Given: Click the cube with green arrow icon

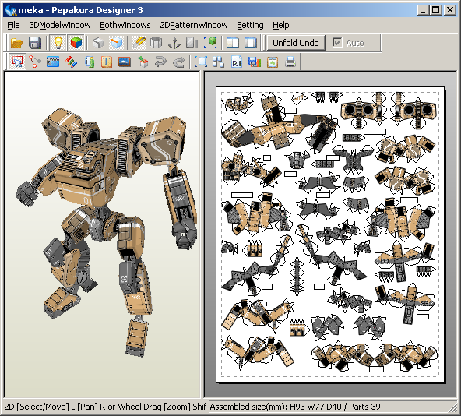Looking at the screenshot, I should pos(143,62).
